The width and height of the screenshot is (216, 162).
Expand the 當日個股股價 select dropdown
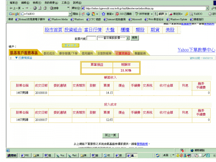click(128, 38)
